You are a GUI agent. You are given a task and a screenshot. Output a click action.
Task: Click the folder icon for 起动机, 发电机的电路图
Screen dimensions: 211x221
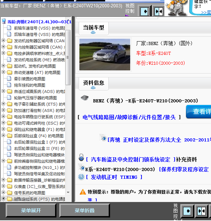10,66
